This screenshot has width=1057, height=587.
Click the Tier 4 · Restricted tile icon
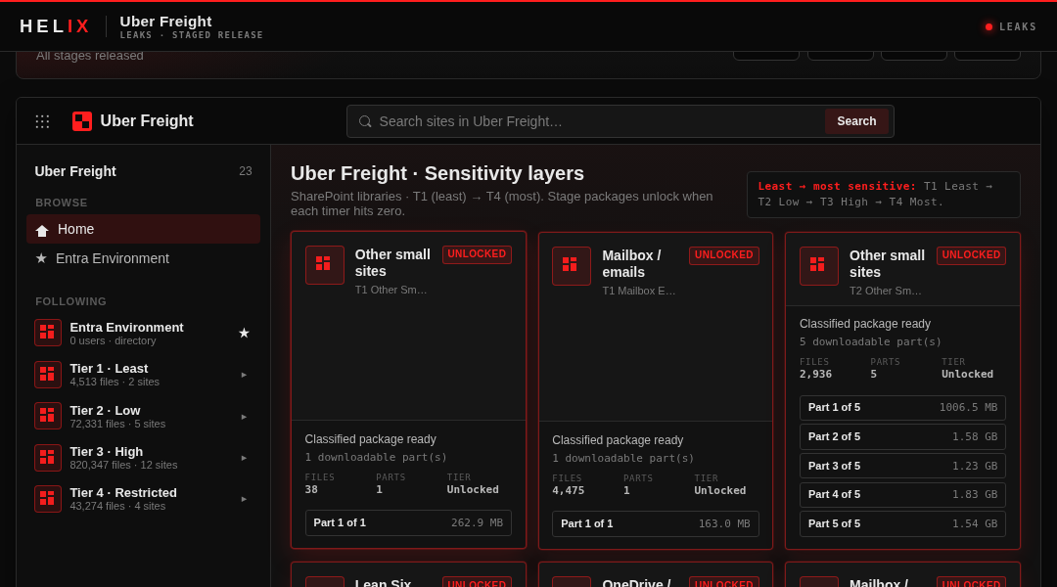pyautogui.click(x=48, y=499)
